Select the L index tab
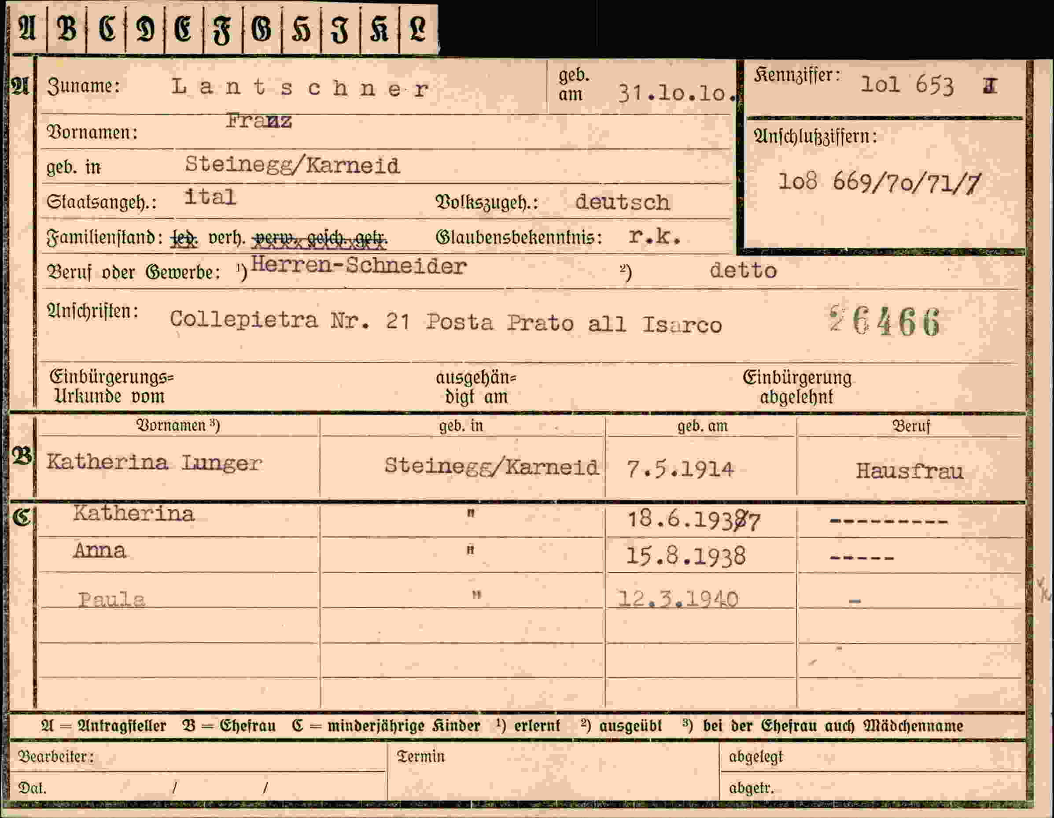Viewport: 1054px width, 818px height. tap(418, 29)
